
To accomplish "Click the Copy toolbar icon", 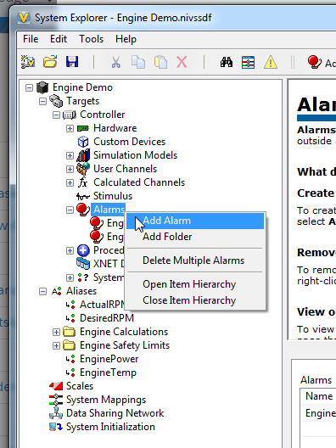I will coord(138,62).
